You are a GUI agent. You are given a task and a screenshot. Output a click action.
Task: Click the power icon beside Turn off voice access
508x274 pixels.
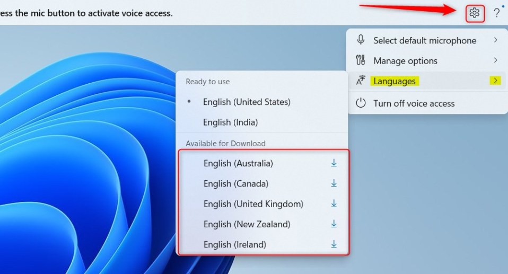[361, 103]
